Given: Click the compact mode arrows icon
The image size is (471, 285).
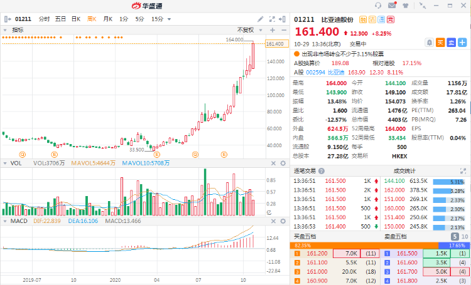Looking at the screenshot, I should [423, 6].
